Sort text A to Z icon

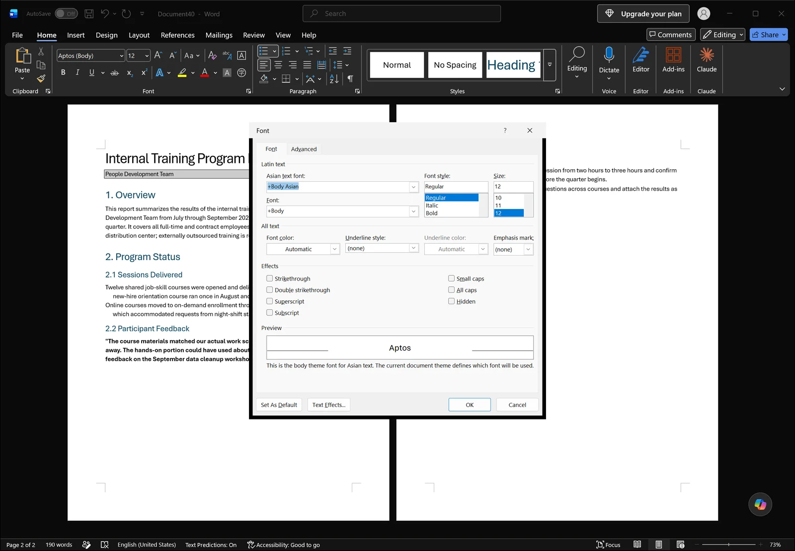(334, 79)
